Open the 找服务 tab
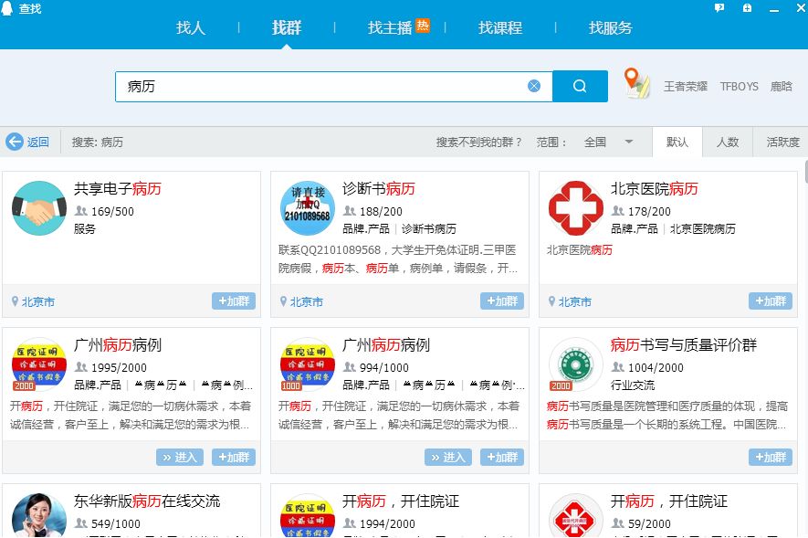 (611, 27)
